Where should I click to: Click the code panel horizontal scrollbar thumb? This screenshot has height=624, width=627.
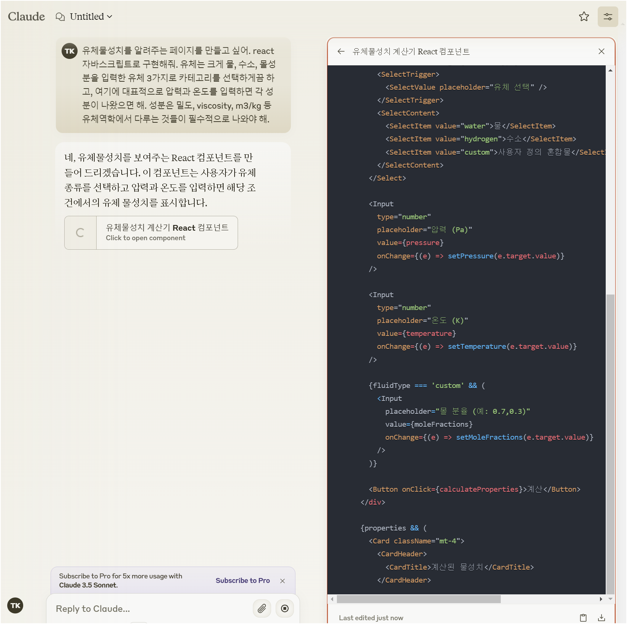click(x=419, y=599)
